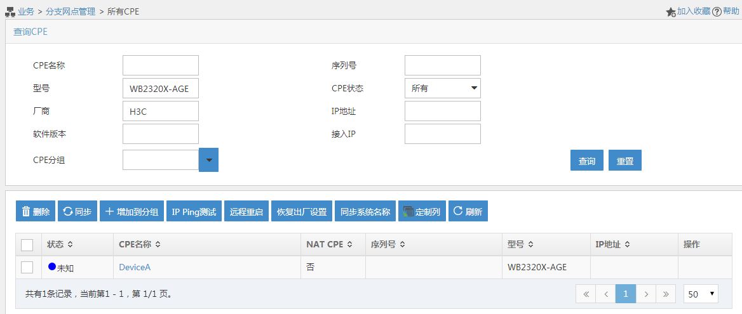Click WB2320X-AGE in the table row
This screenshot has width=742, height=314.
[x=537, y=267]
